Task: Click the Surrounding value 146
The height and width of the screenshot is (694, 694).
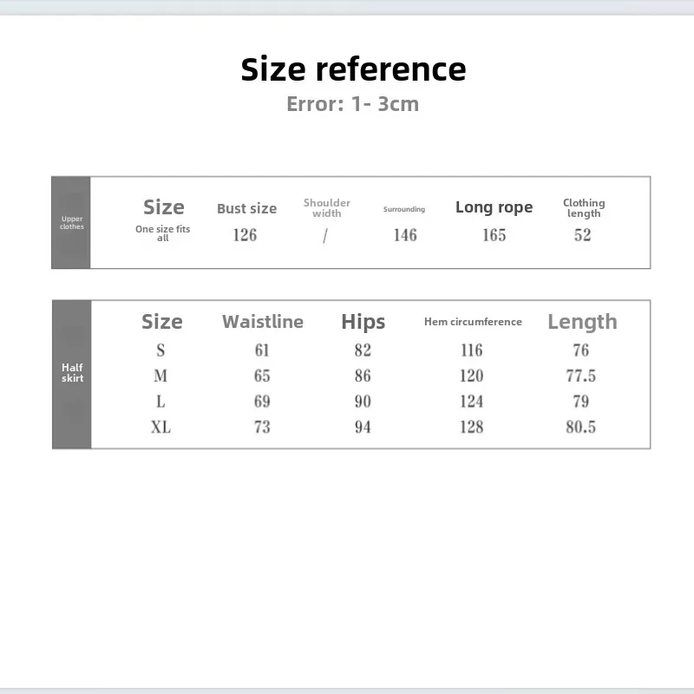Action: point(405,235)
